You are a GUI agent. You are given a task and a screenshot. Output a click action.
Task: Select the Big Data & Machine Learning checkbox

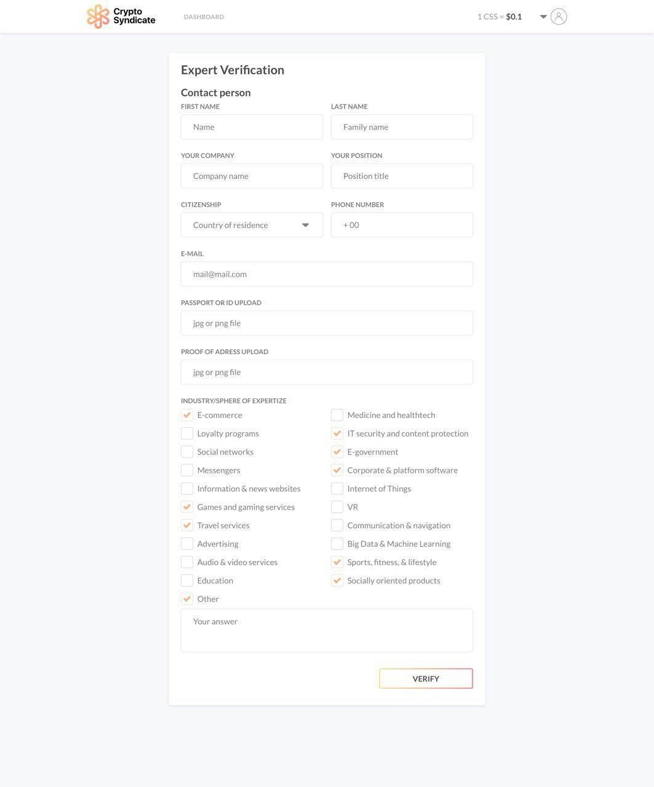337,544
